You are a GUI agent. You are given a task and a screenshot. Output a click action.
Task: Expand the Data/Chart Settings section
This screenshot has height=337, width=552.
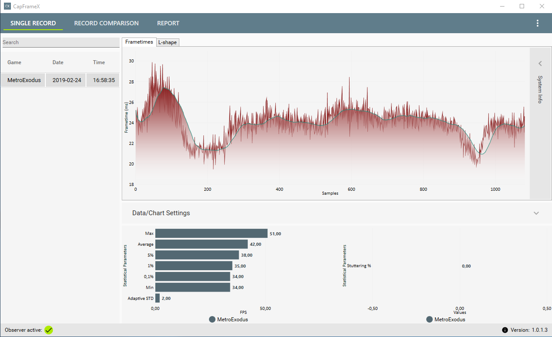tap(536, 213)
